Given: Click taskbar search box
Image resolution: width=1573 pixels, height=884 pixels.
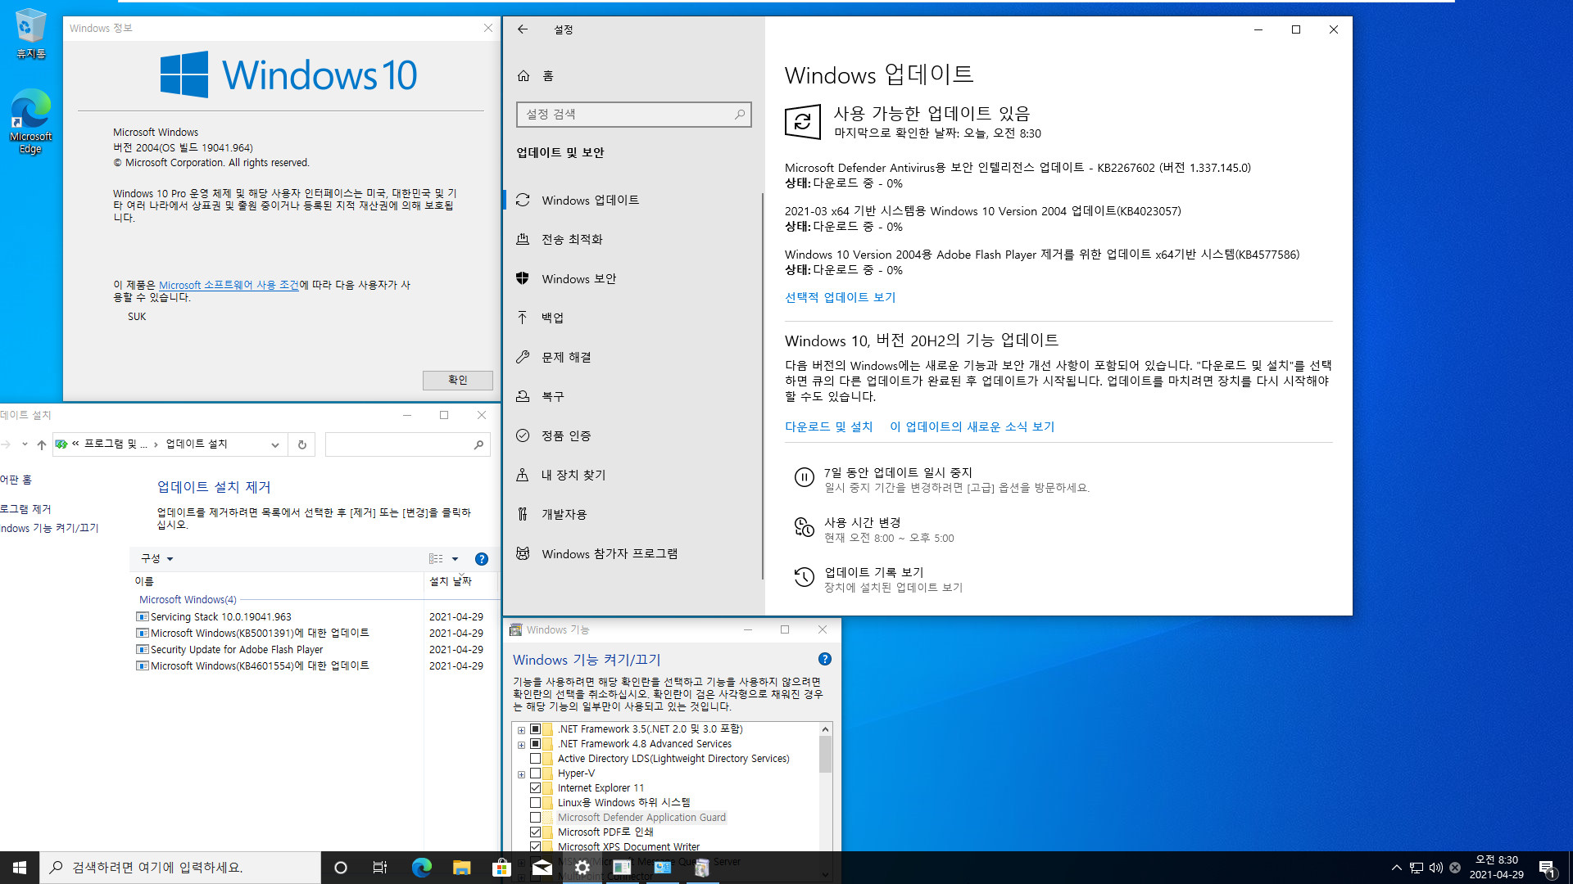Looking at the screenshot, I should click(x=180, y=868).
